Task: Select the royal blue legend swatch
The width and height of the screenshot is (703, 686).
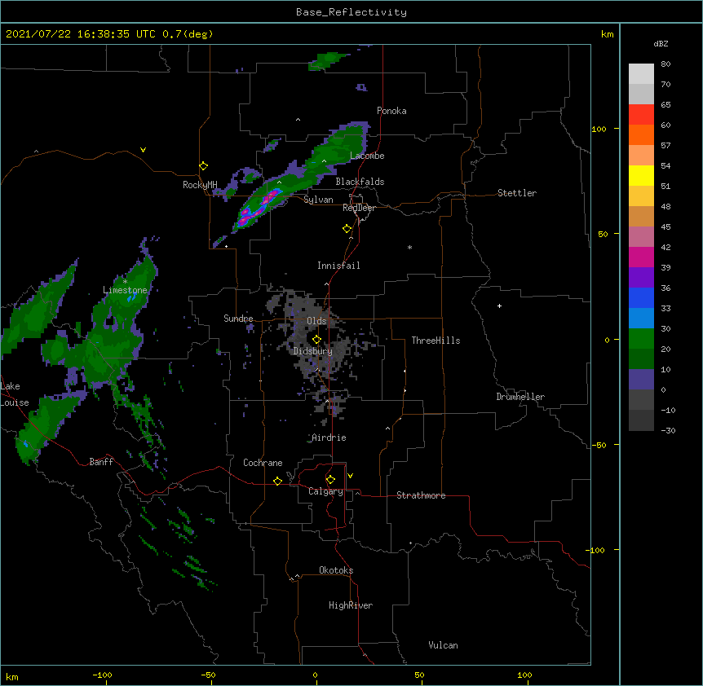Action: coord(641,297)
